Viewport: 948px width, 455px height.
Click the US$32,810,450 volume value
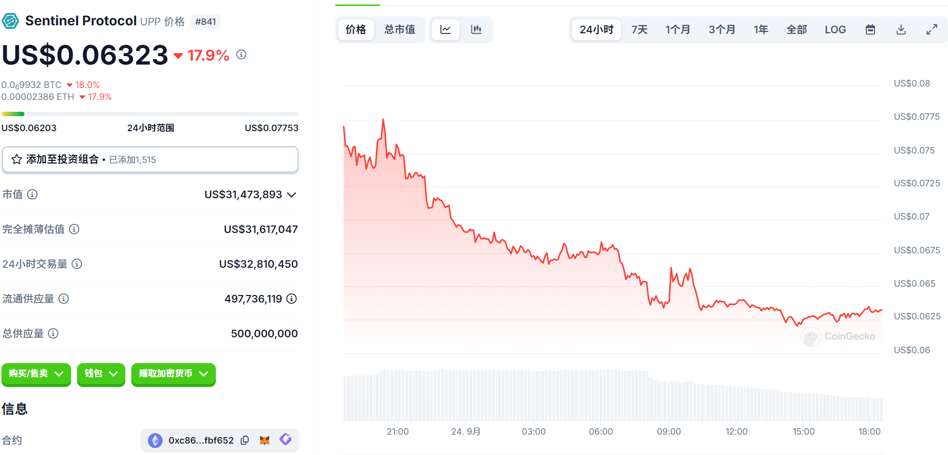click(258, 264)
